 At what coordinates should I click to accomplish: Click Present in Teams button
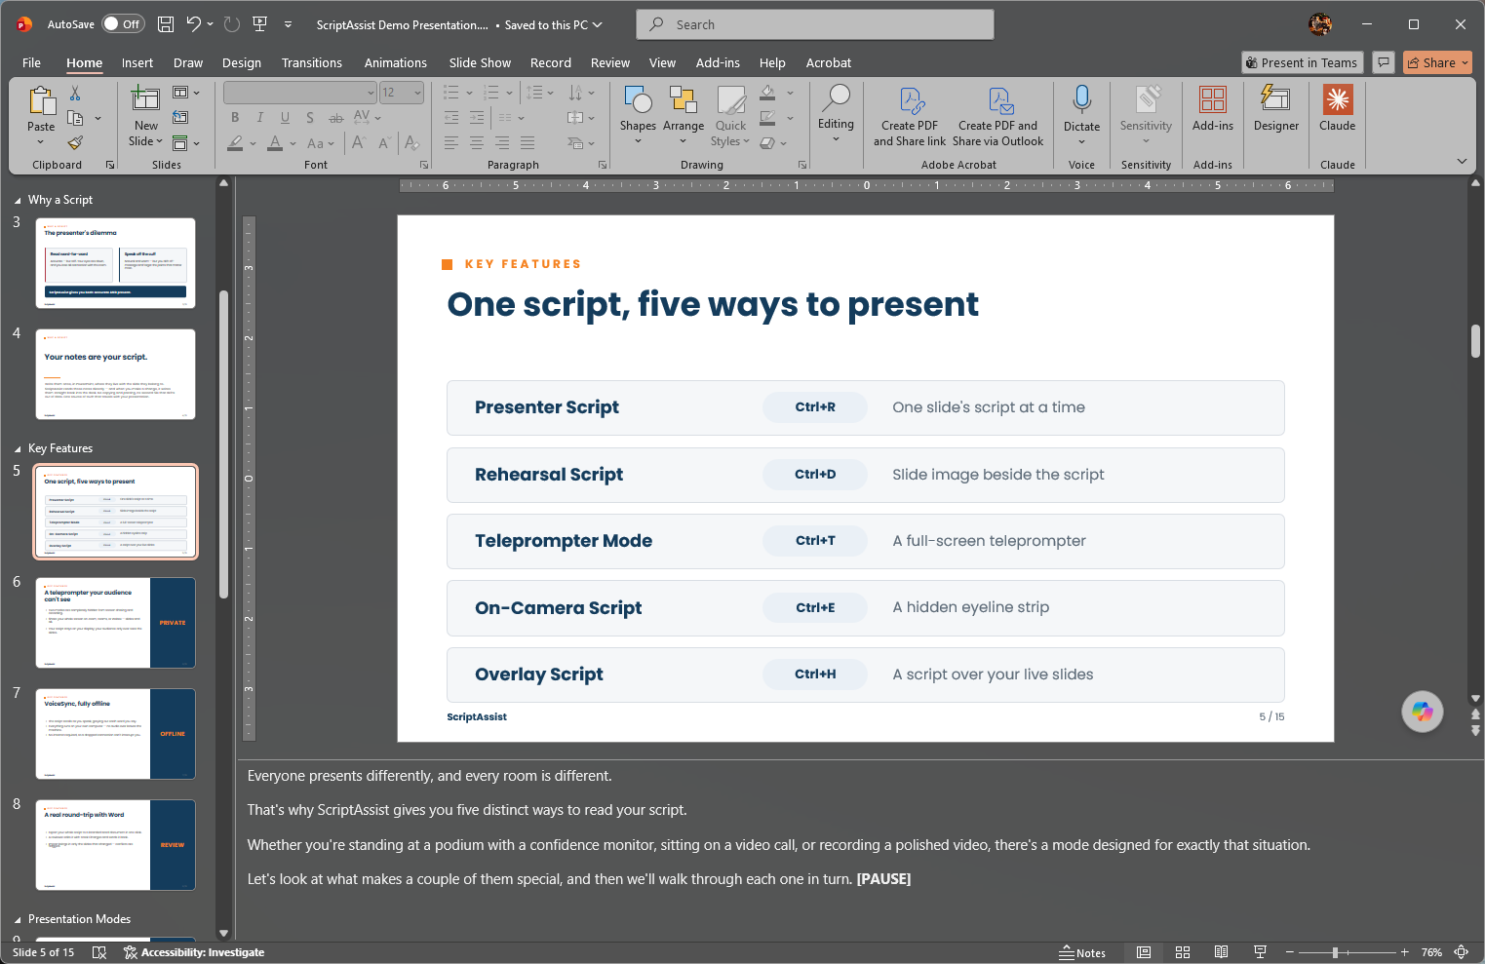[x=1302, y=62]
